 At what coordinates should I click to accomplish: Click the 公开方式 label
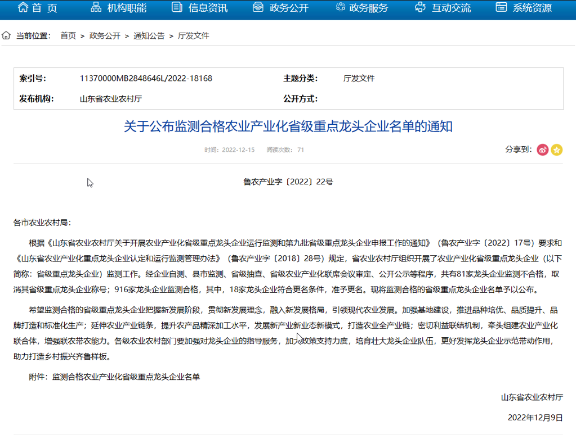(300, 99)
